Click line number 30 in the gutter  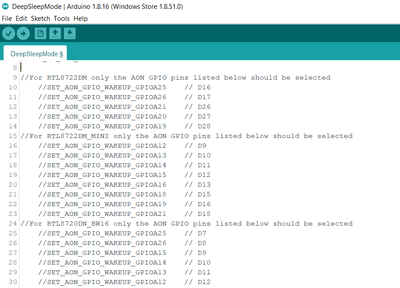pyautogui.click(x=13, y=282)
